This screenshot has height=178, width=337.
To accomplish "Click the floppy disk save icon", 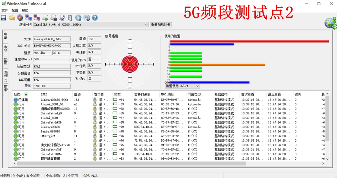I will pos(4,17).
